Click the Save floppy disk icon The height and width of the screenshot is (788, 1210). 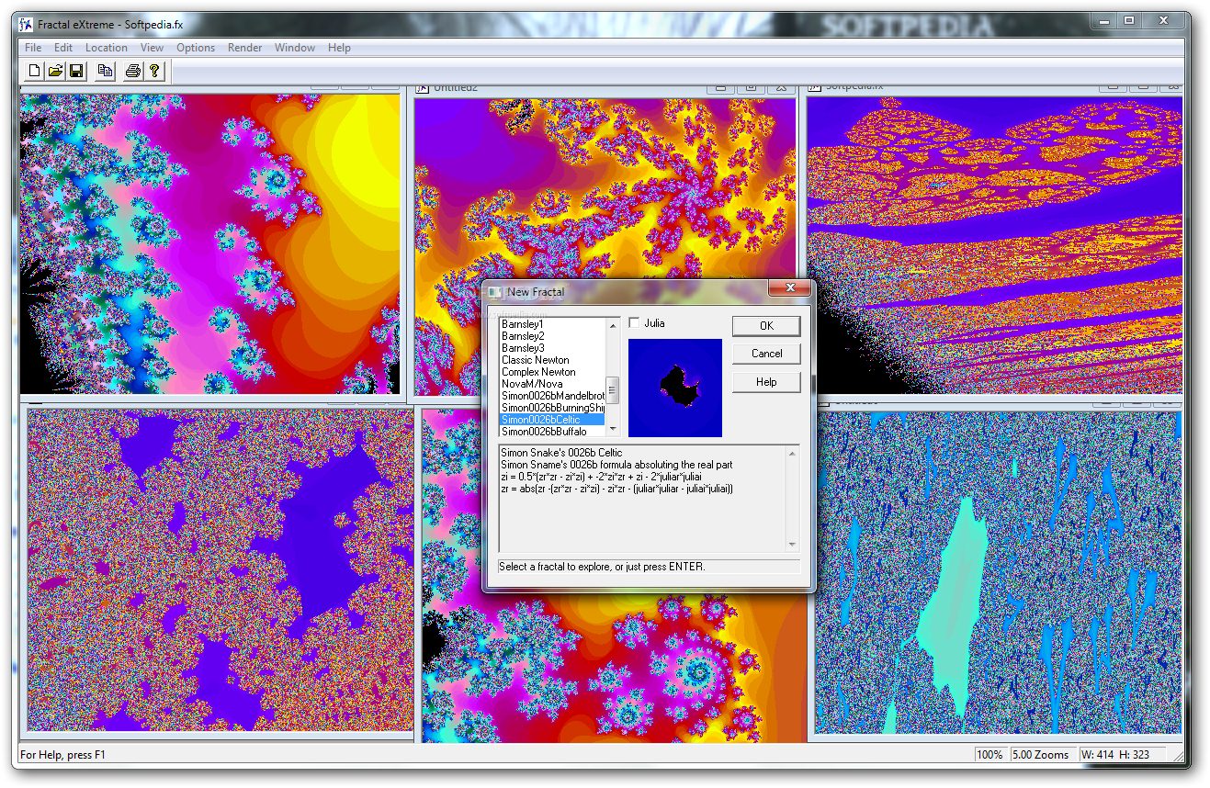pyautogui.click(x=76, y=71)
